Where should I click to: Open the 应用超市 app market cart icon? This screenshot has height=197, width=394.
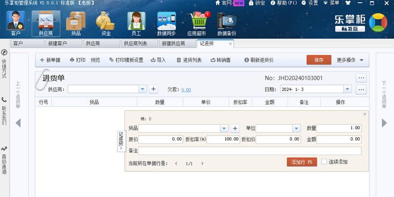pos(197,24)
